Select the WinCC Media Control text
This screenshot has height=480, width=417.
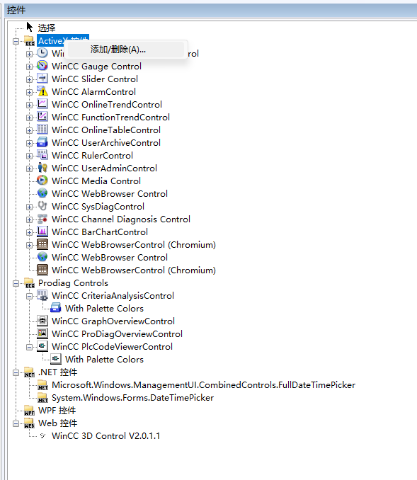click(x=96, y=181)
